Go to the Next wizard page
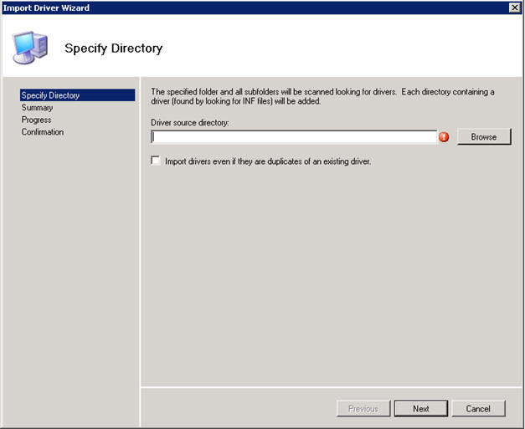The width and height of the screenshot is (525, 429). pyautogui.click(x=421, y=409)
